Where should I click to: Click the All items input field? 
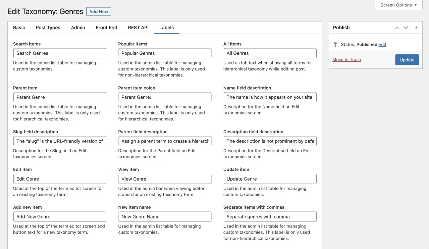pyautogui.click(x=270, y=53)
